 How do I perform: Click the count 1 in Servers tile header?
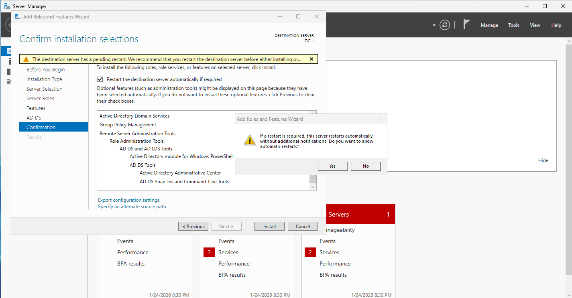[388, 215]
